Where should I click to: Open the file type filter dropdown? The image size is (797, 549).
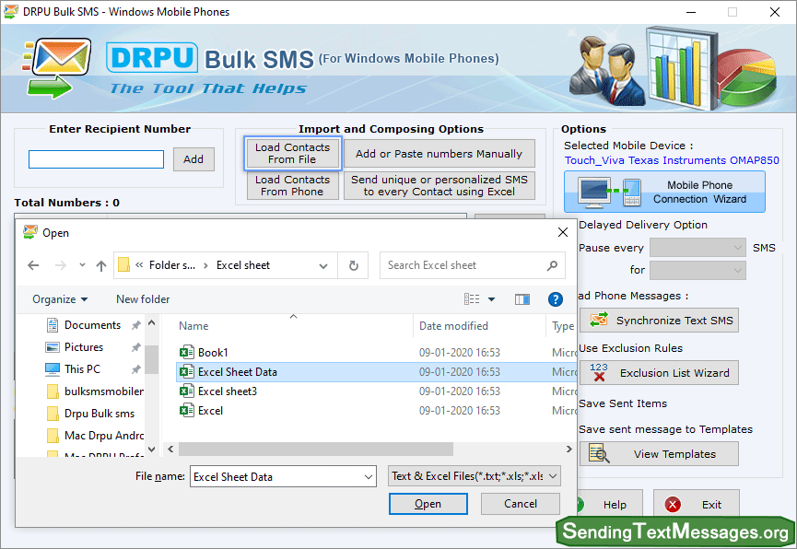click(474, 476)
